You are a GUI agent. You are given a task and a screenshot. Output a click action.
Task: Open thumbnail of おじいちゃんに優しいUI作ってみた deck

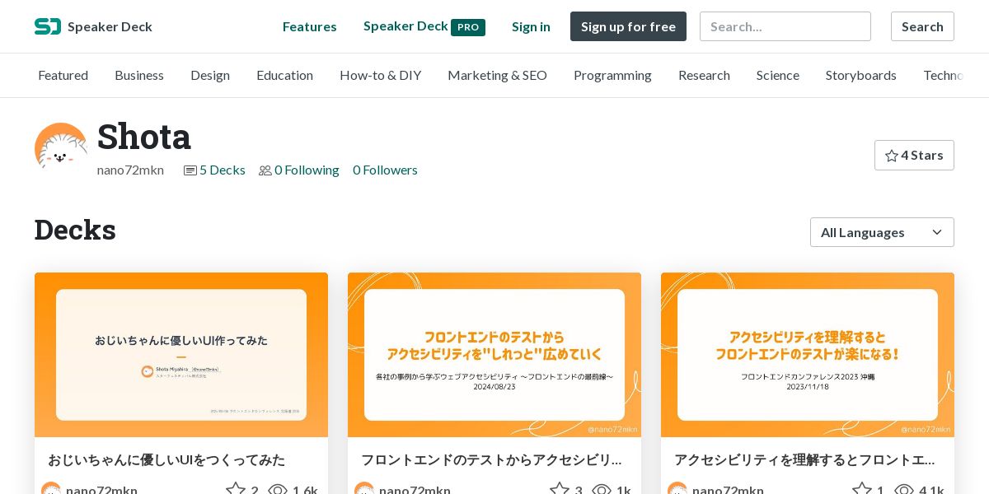pyautogui.click(x=181, y=355)
